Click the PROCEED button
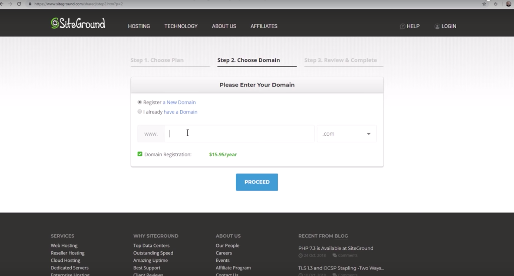This screenshot has height=276, width=514. pyautogui.click(x=257, y=182)
